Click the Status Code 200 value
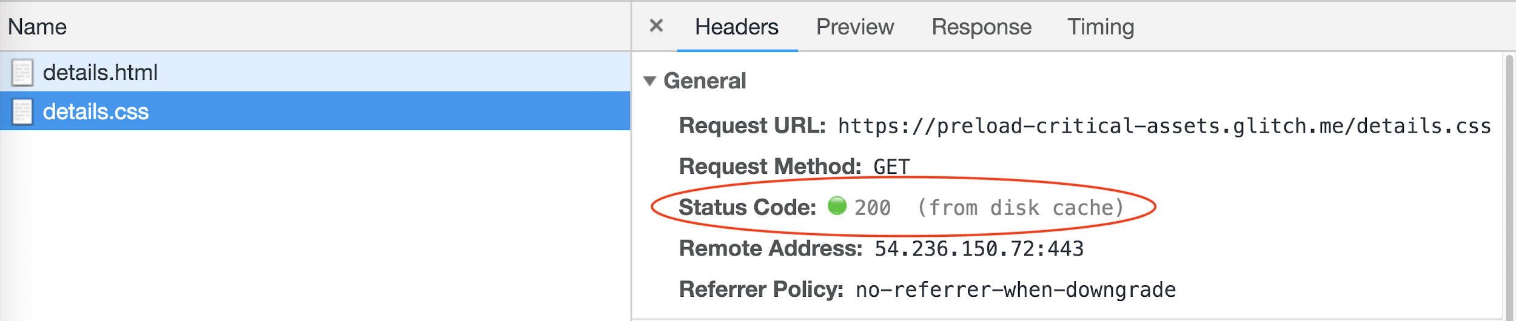This screenshot has height=321, width=1516. click(x=872, y=208)
